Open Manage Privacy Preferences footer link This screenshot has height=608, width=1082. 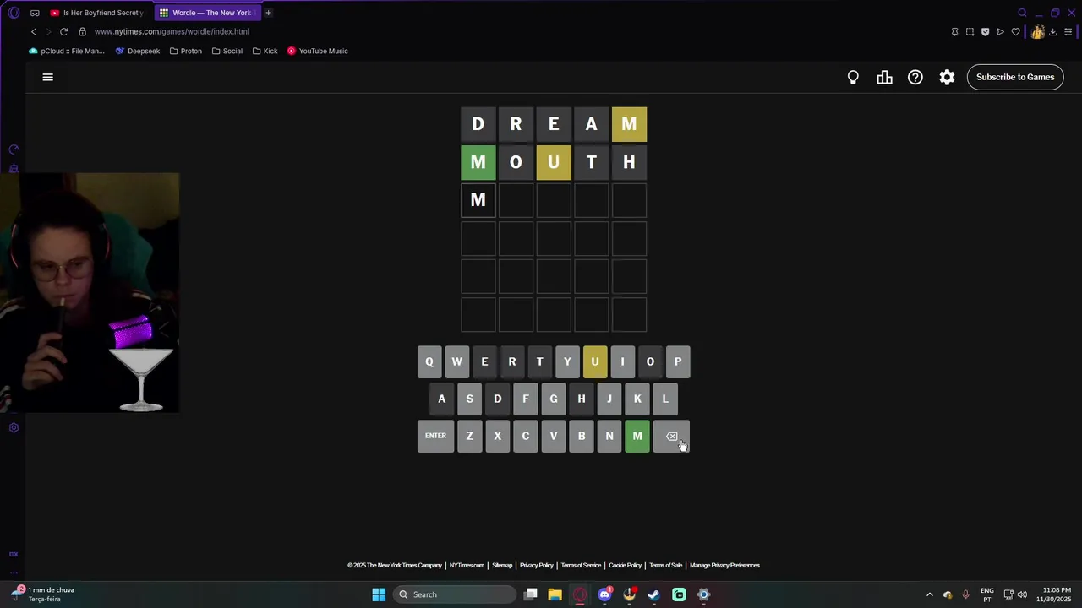724,566
